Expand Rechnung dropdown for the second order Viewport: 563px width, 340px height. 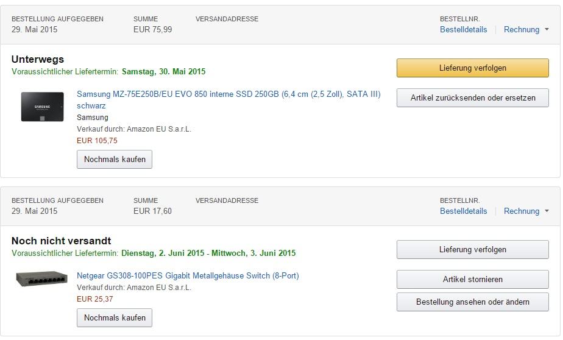coord(526,211)
